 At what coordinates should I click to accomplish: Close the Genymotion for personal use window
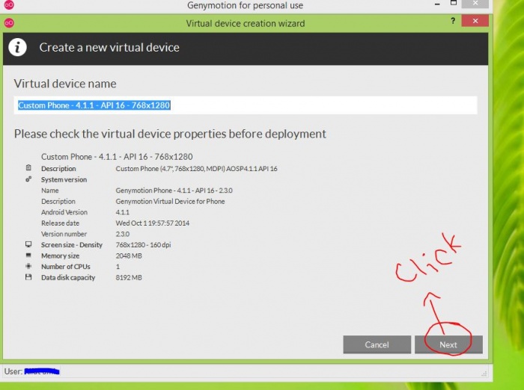click(x=475, y=3)
